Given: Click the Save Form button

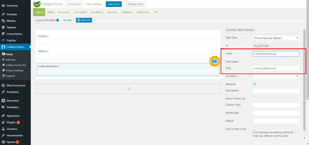Looking at the screenshot, I should pos(113,4).
